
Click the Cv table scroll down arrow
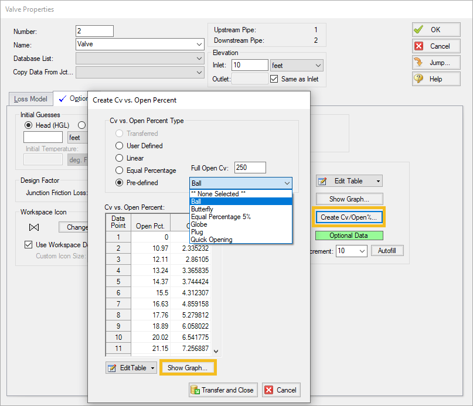[x=216, y=351]
